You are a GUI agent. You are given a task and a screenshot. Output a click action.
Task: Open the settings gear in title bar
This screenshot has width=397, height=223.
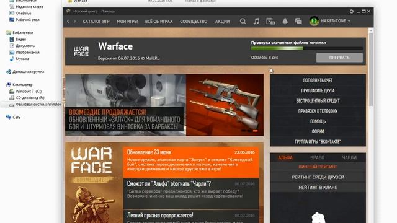tap(352, 11)
